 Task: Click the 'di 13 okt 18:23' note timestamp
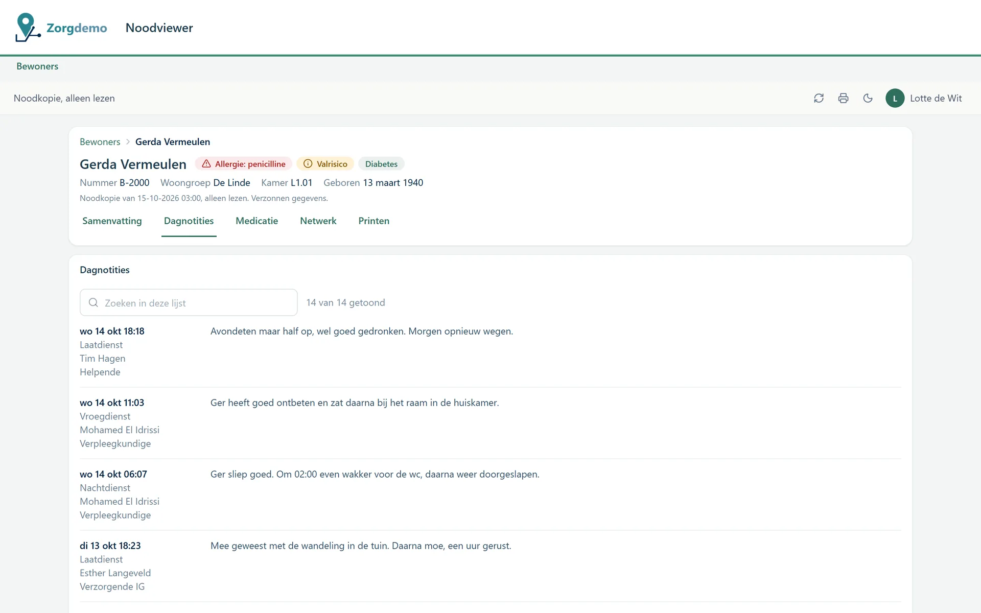point(110,546)
